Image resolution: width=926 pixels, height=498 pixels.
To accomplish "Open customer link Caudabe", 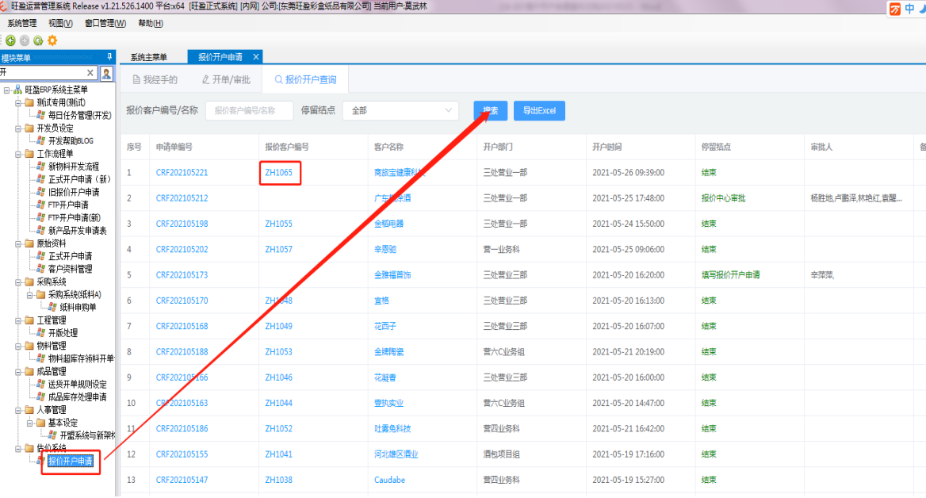I will (390, 480).
